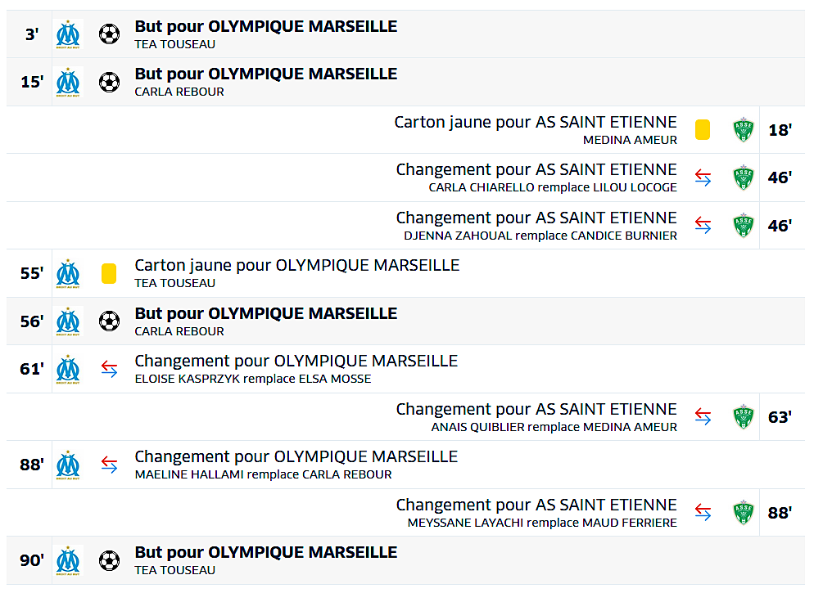The width and height of the screenshot is (814, 593).
Task: Click the 46' minute marker for CARLA CHIARELLO
Action: coord(780,177)
